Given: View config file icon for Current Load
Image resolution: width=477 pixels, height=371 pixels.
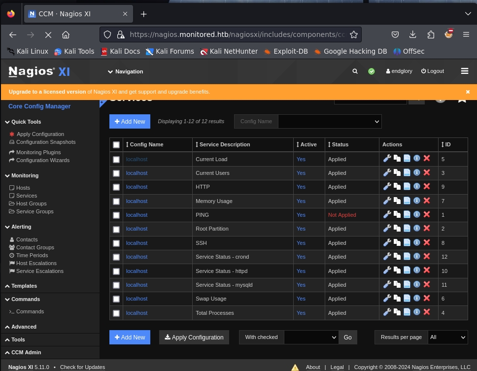Looking at the screenshot, I should (407, 159).
